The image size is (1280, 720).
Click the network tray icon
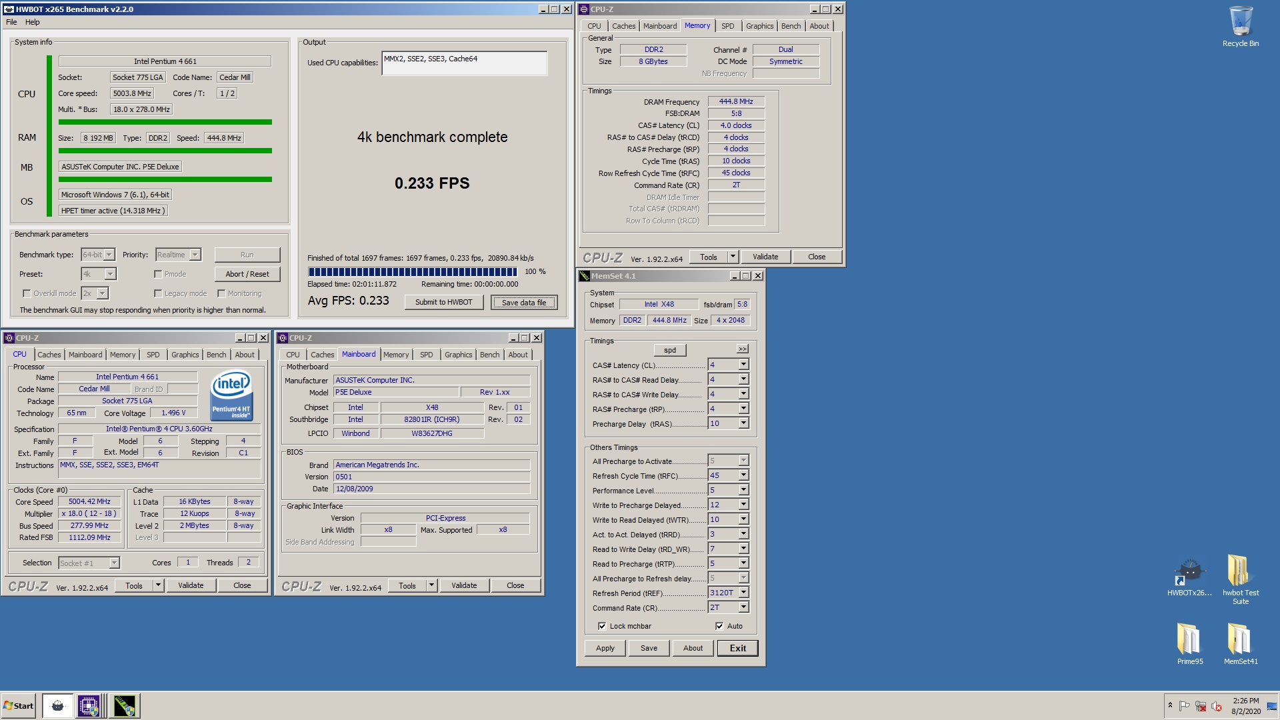click(x=1201, y=706)
